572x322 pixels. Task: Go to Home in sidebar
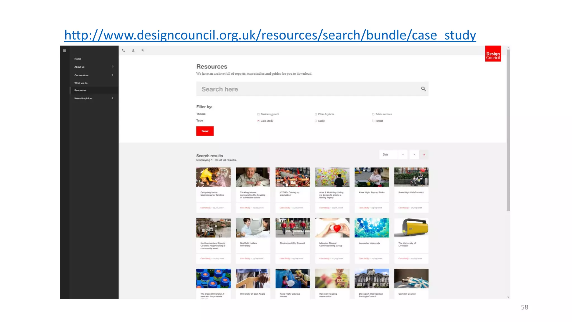tap(78, 59)
